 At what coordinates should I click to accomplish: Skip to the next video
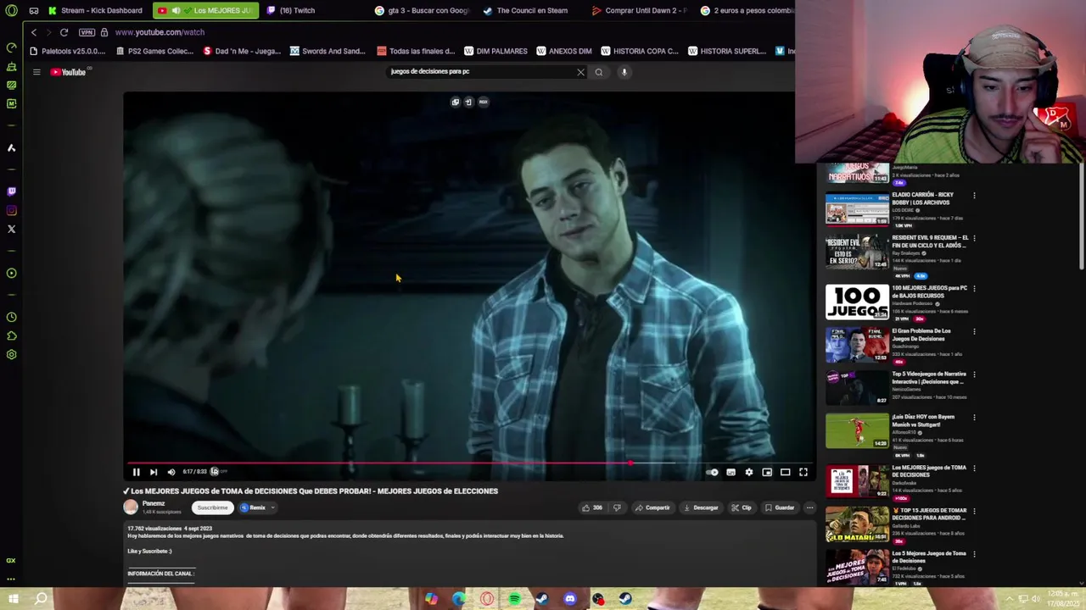click(154, 472)
